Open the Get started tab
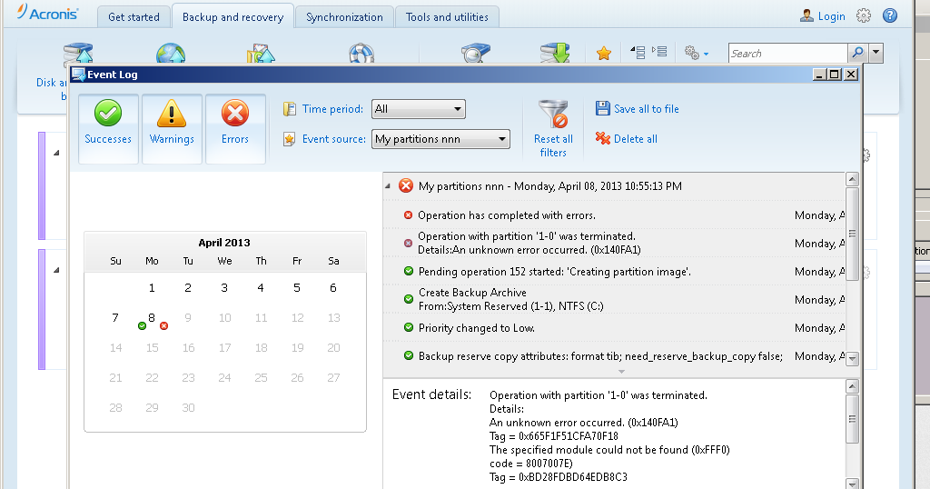Screen dimensions: 930x489 coord(134,17)
